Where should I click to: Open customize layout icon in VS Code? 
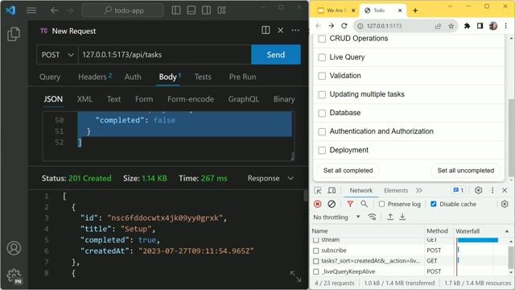point(222,10)
